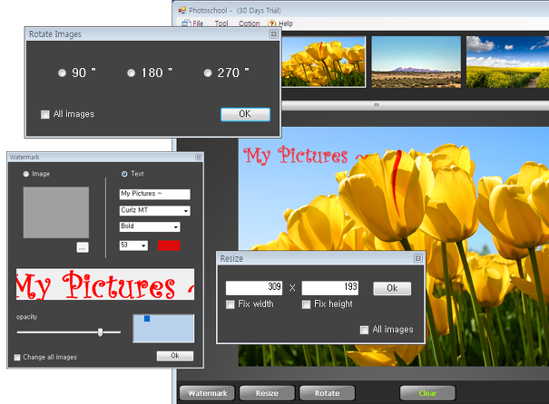Click the thumbnail strip splitter grip
This screenshot has width=549, height=404.
pyautogui.click(x=377, y=105)
